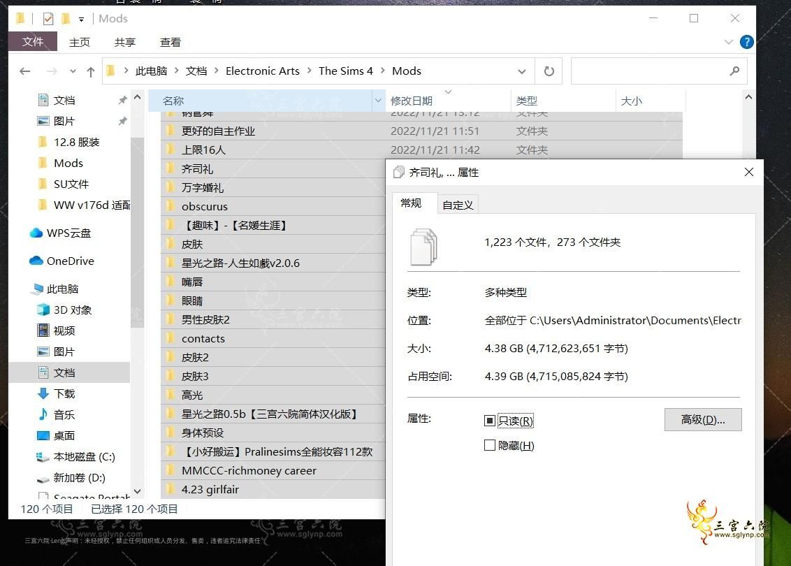This screenshot has width=791, height=566.
Task: Select the 自定义 tab in properties
Action: pyautogui.click(x=458, y=205)
